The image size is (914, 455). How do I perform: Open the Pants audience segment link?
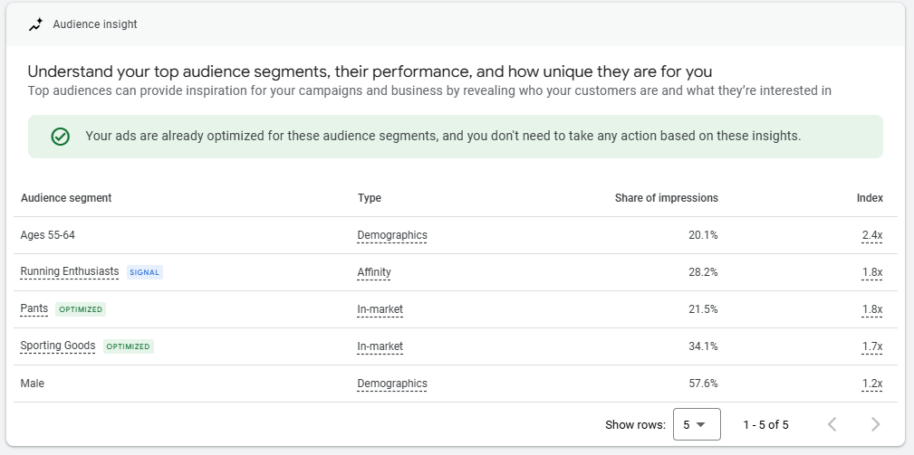click(34, 309)
